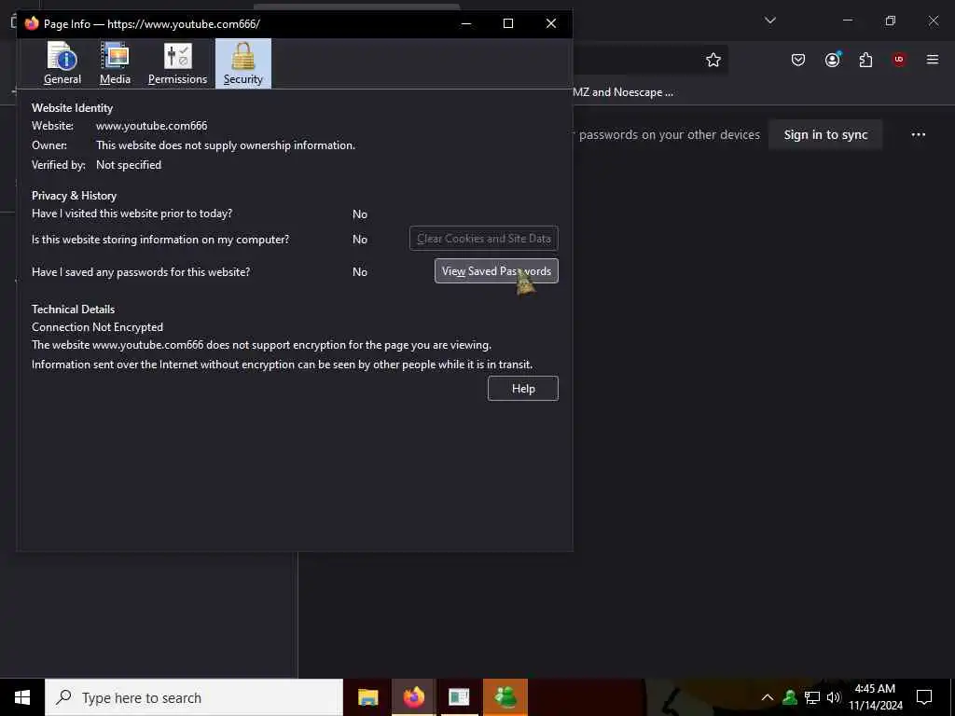Click Firefox icon in the taskbar

click(413, 697)
